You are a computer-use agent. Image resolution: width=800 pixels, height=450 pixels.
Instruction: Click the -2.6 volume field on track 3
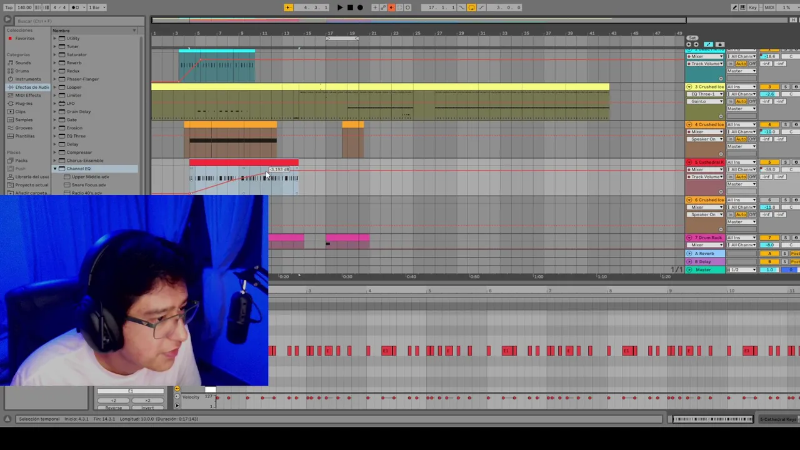(x=769, y=94)
